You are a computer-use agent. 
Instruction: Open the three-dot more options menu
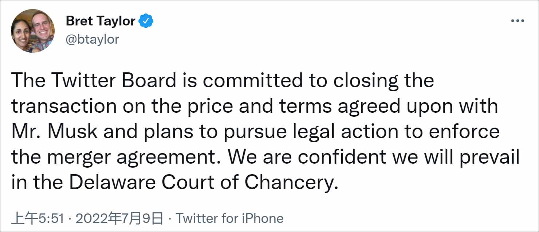click(x=517, y=21)
